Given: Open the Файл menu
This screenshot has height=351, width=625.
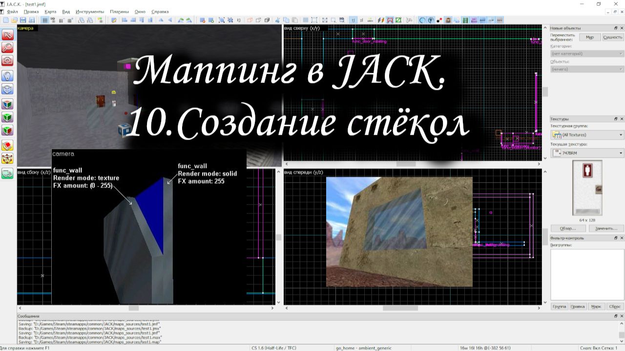Looking at the screenshot, I should (13, 11).
